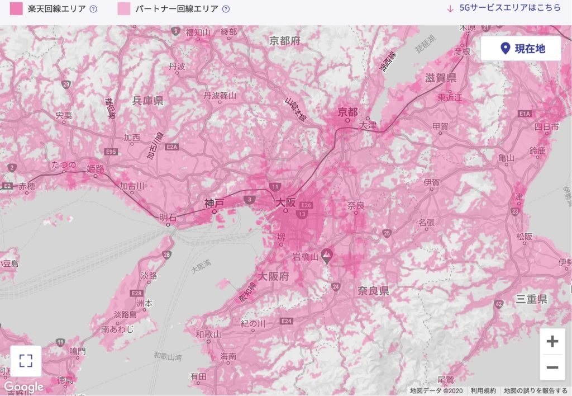Click the location pin icon in 現在地
Image resolution: width=572 pixels, height=396 pixels.
pos(505,48)
